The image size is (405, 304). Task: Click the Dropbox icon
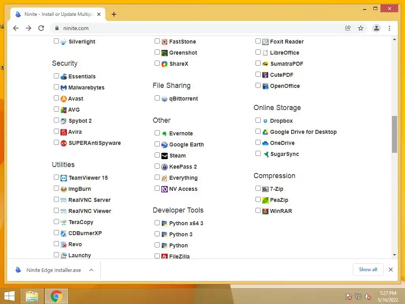[x=265, y=121]
